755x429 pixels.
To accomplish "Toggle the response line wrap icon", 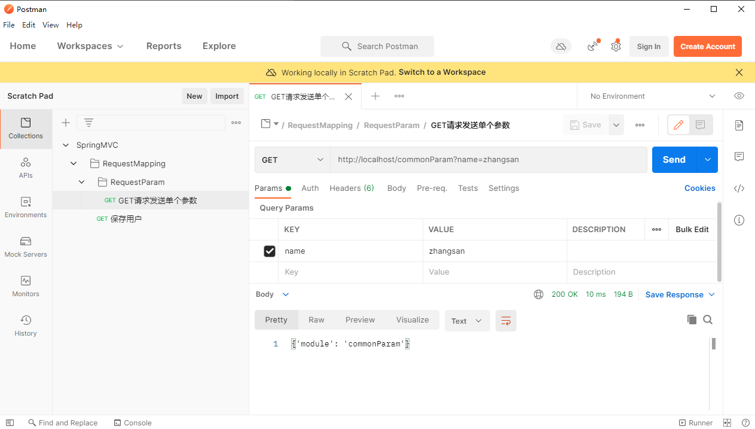I will 506,321.
